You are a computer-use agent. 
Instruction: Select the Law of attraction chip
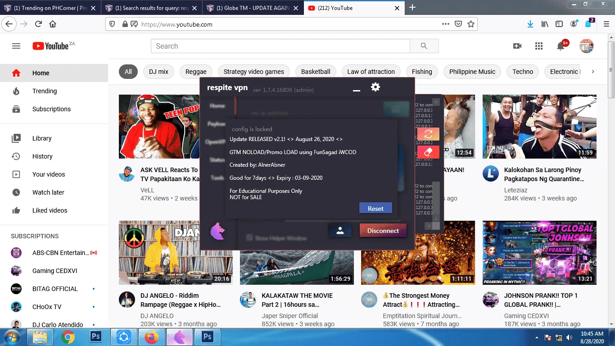[371, 72]
